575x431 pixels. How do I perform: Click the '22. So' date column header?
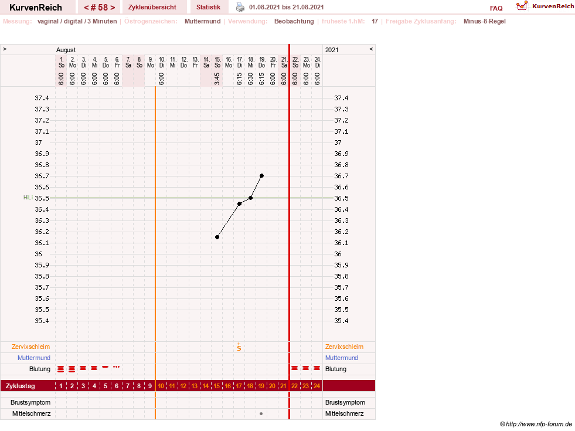(295, 62)
